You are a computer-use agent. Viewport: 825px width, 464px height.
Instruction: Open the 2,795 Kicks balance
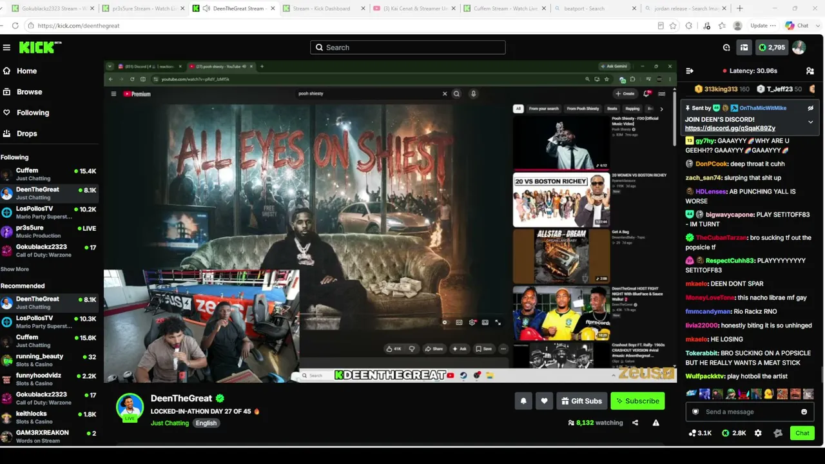(x=772, y=47)
